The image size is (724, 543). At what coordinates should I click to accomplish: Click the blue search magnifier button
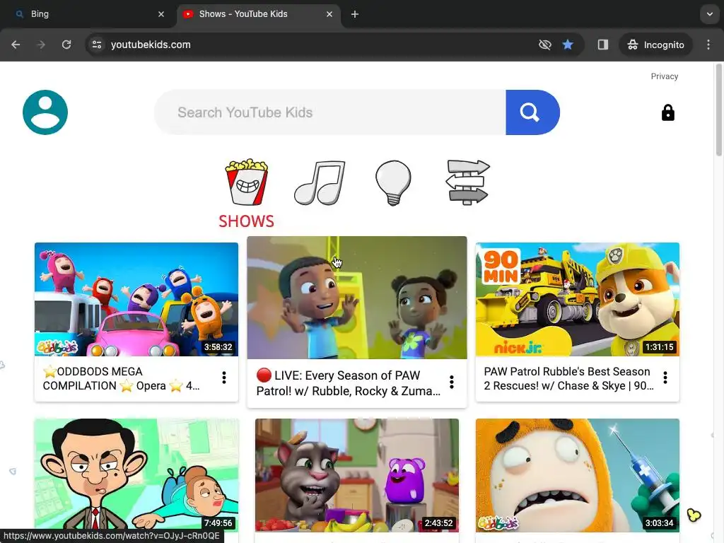[532, 112]
